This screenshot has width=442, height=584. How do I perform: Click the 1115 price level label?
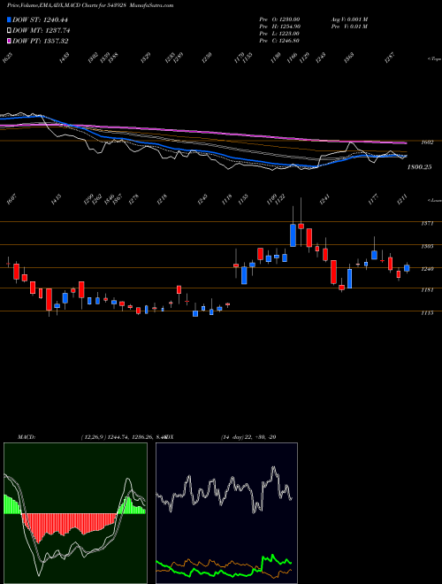[x=427, y=313]
